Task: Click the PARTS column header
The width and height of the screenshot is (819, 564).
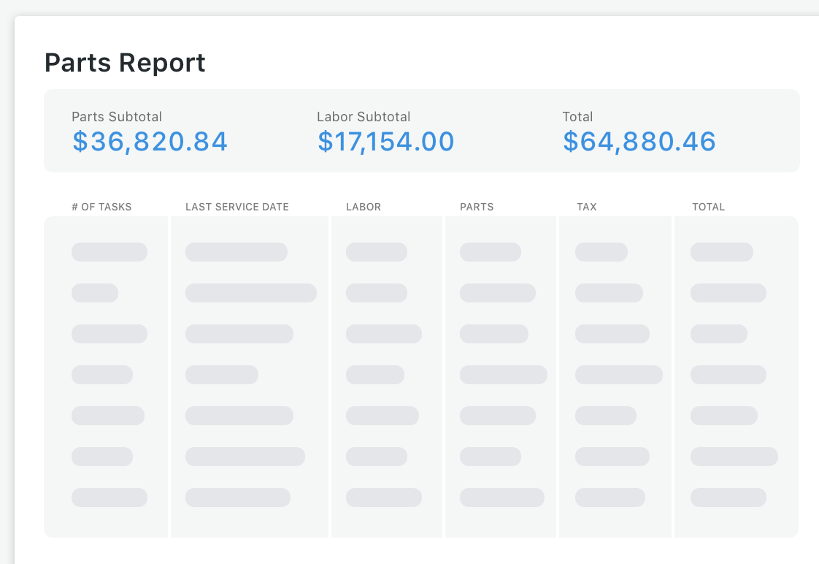Action: [x=477, y=207]
